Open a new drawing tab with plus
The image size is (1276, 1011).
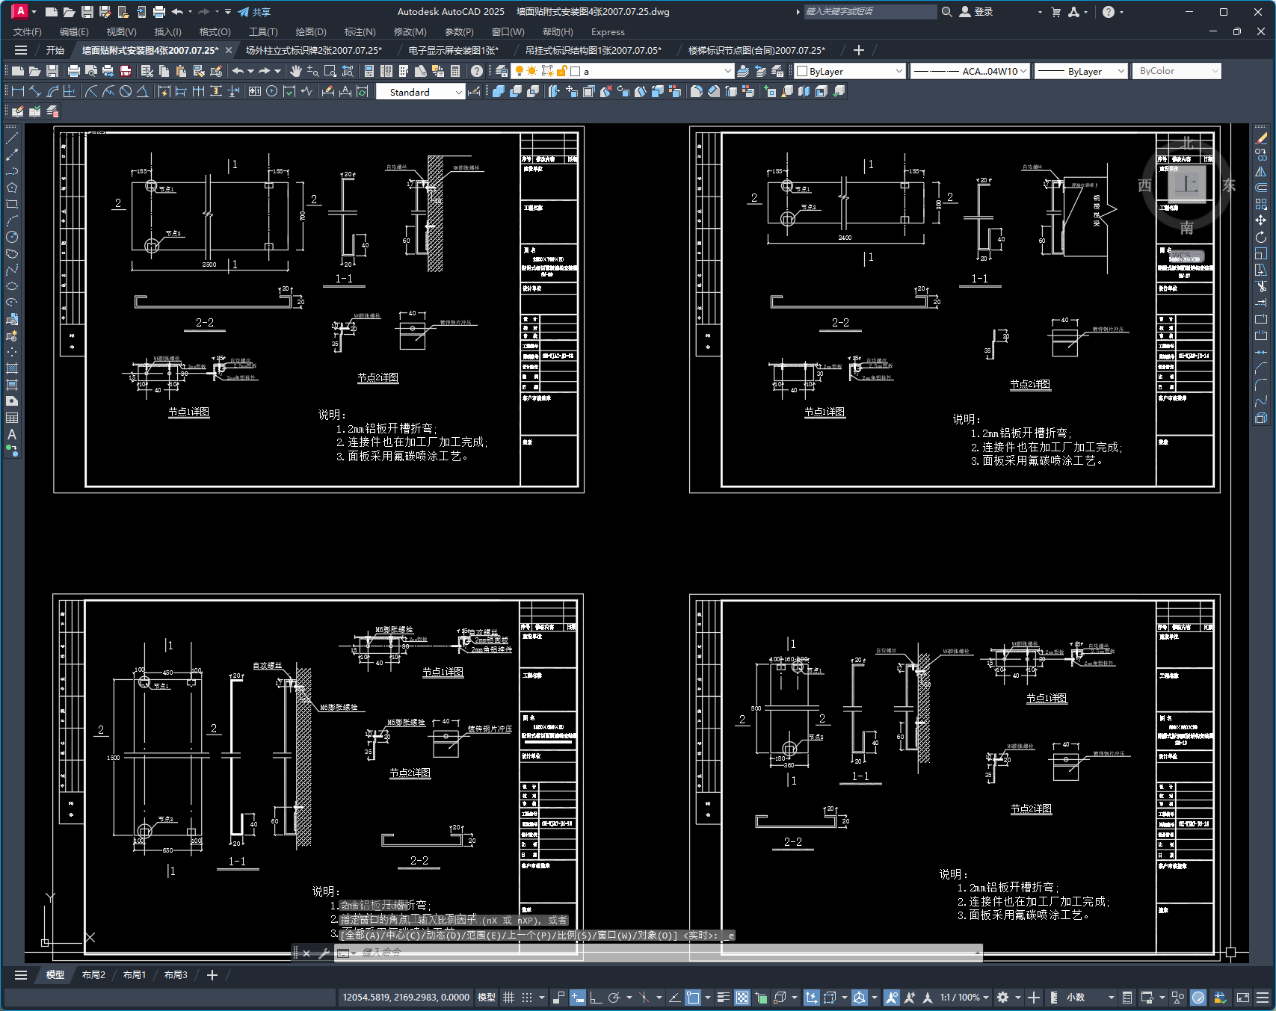point(858,50)
